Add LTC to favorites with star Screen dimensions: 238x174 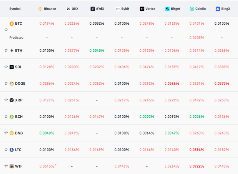pos(6,150)
